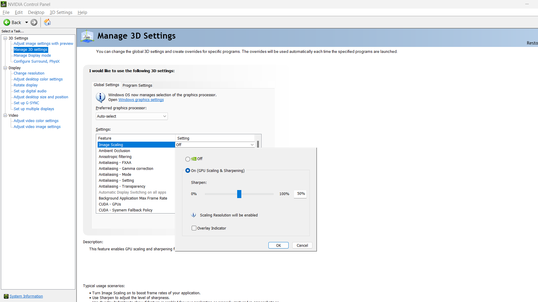Open the Edit menu
Viewport: 538px width, 302px height.
coord(19,12)
